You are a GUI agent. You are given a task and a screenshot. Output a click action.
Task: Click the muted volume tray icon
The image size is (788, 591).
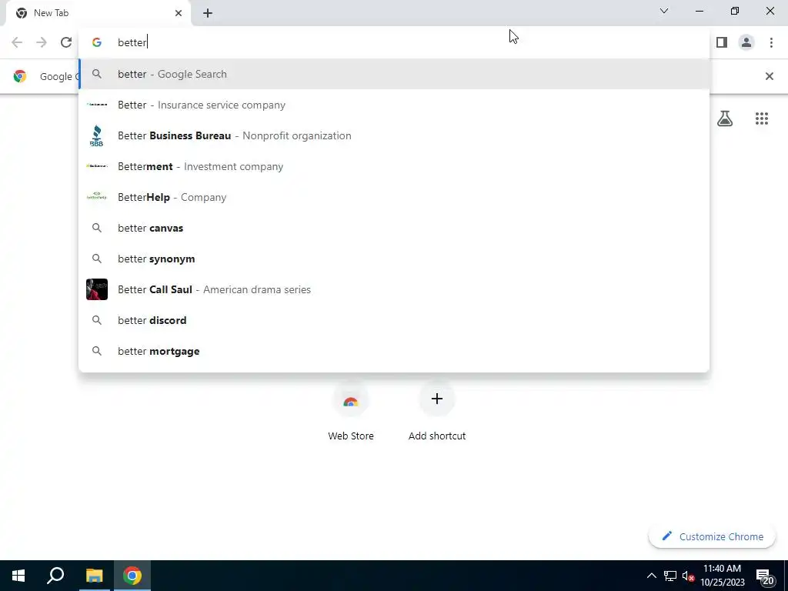coord(688,576)
